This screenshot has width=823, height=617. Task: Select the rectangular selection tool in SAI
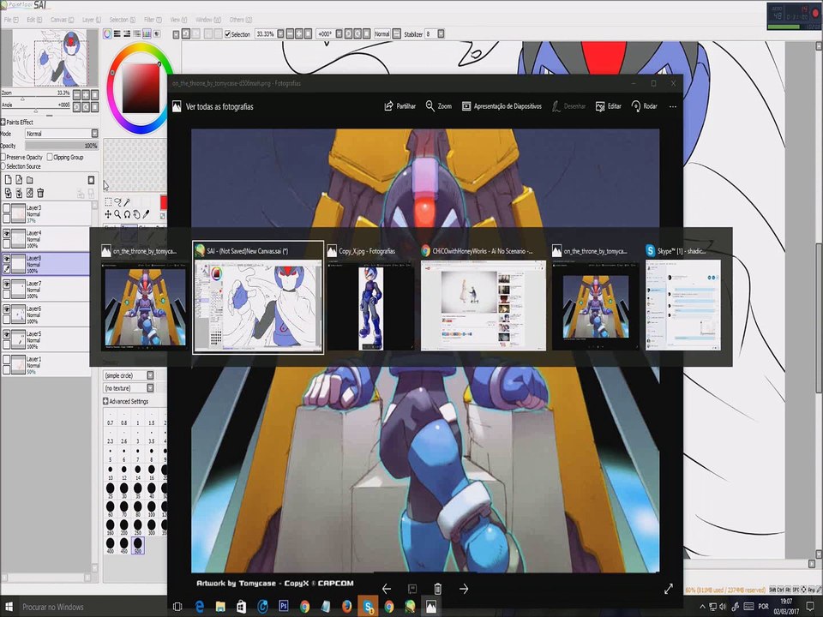pos(108,202)
